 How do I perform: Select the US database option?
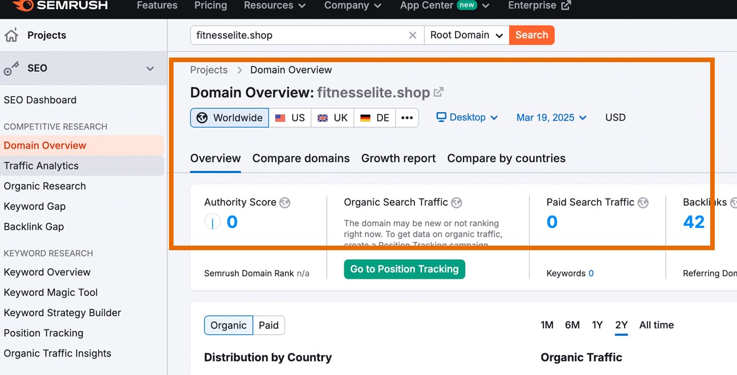pos(290,118)
